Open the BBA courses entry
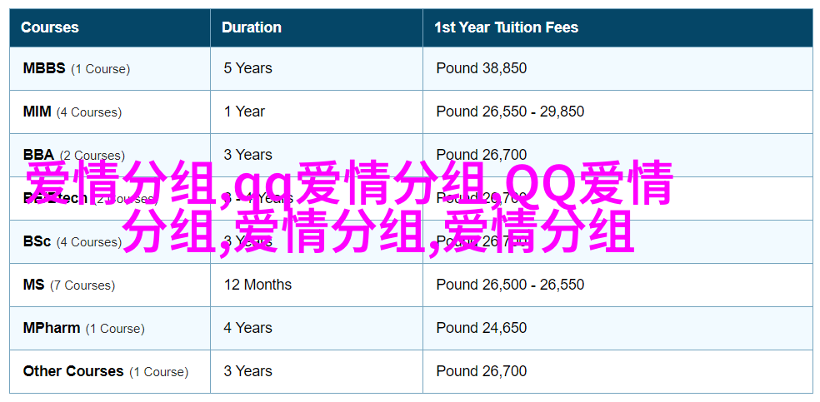820x402 pixels. click(73, 155)
